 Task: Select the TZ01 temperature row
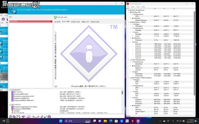(160, 16)
